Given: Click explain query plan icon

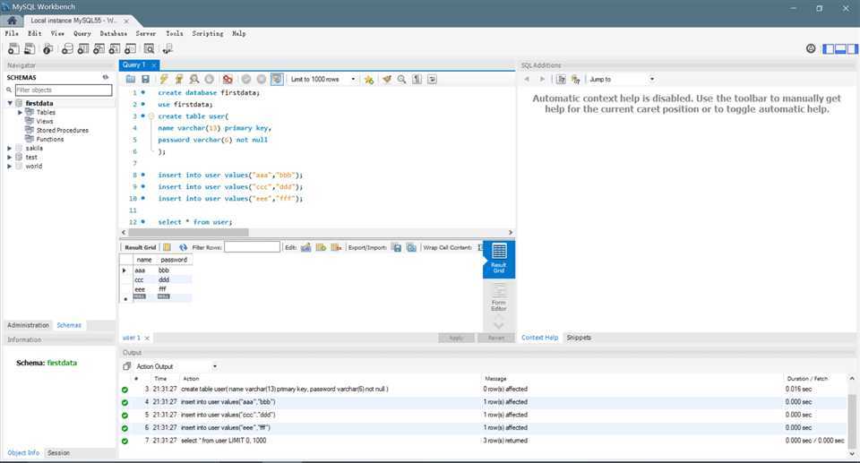Looking at the screenshot, I should point(194,79).
